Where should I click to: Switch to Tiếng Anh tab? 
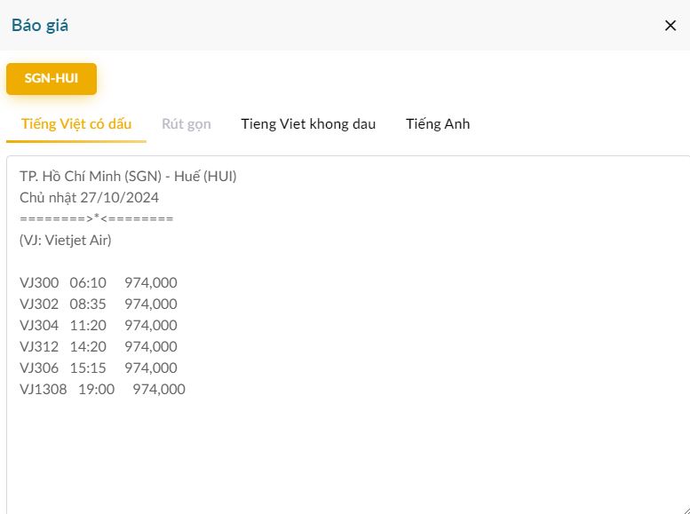438,123
